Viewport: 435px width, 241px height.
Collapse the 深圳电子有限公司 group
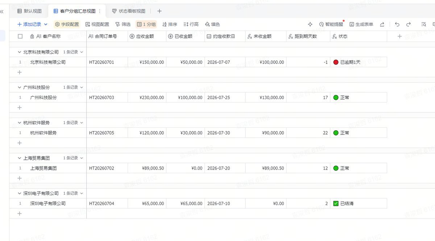(20, 193)
